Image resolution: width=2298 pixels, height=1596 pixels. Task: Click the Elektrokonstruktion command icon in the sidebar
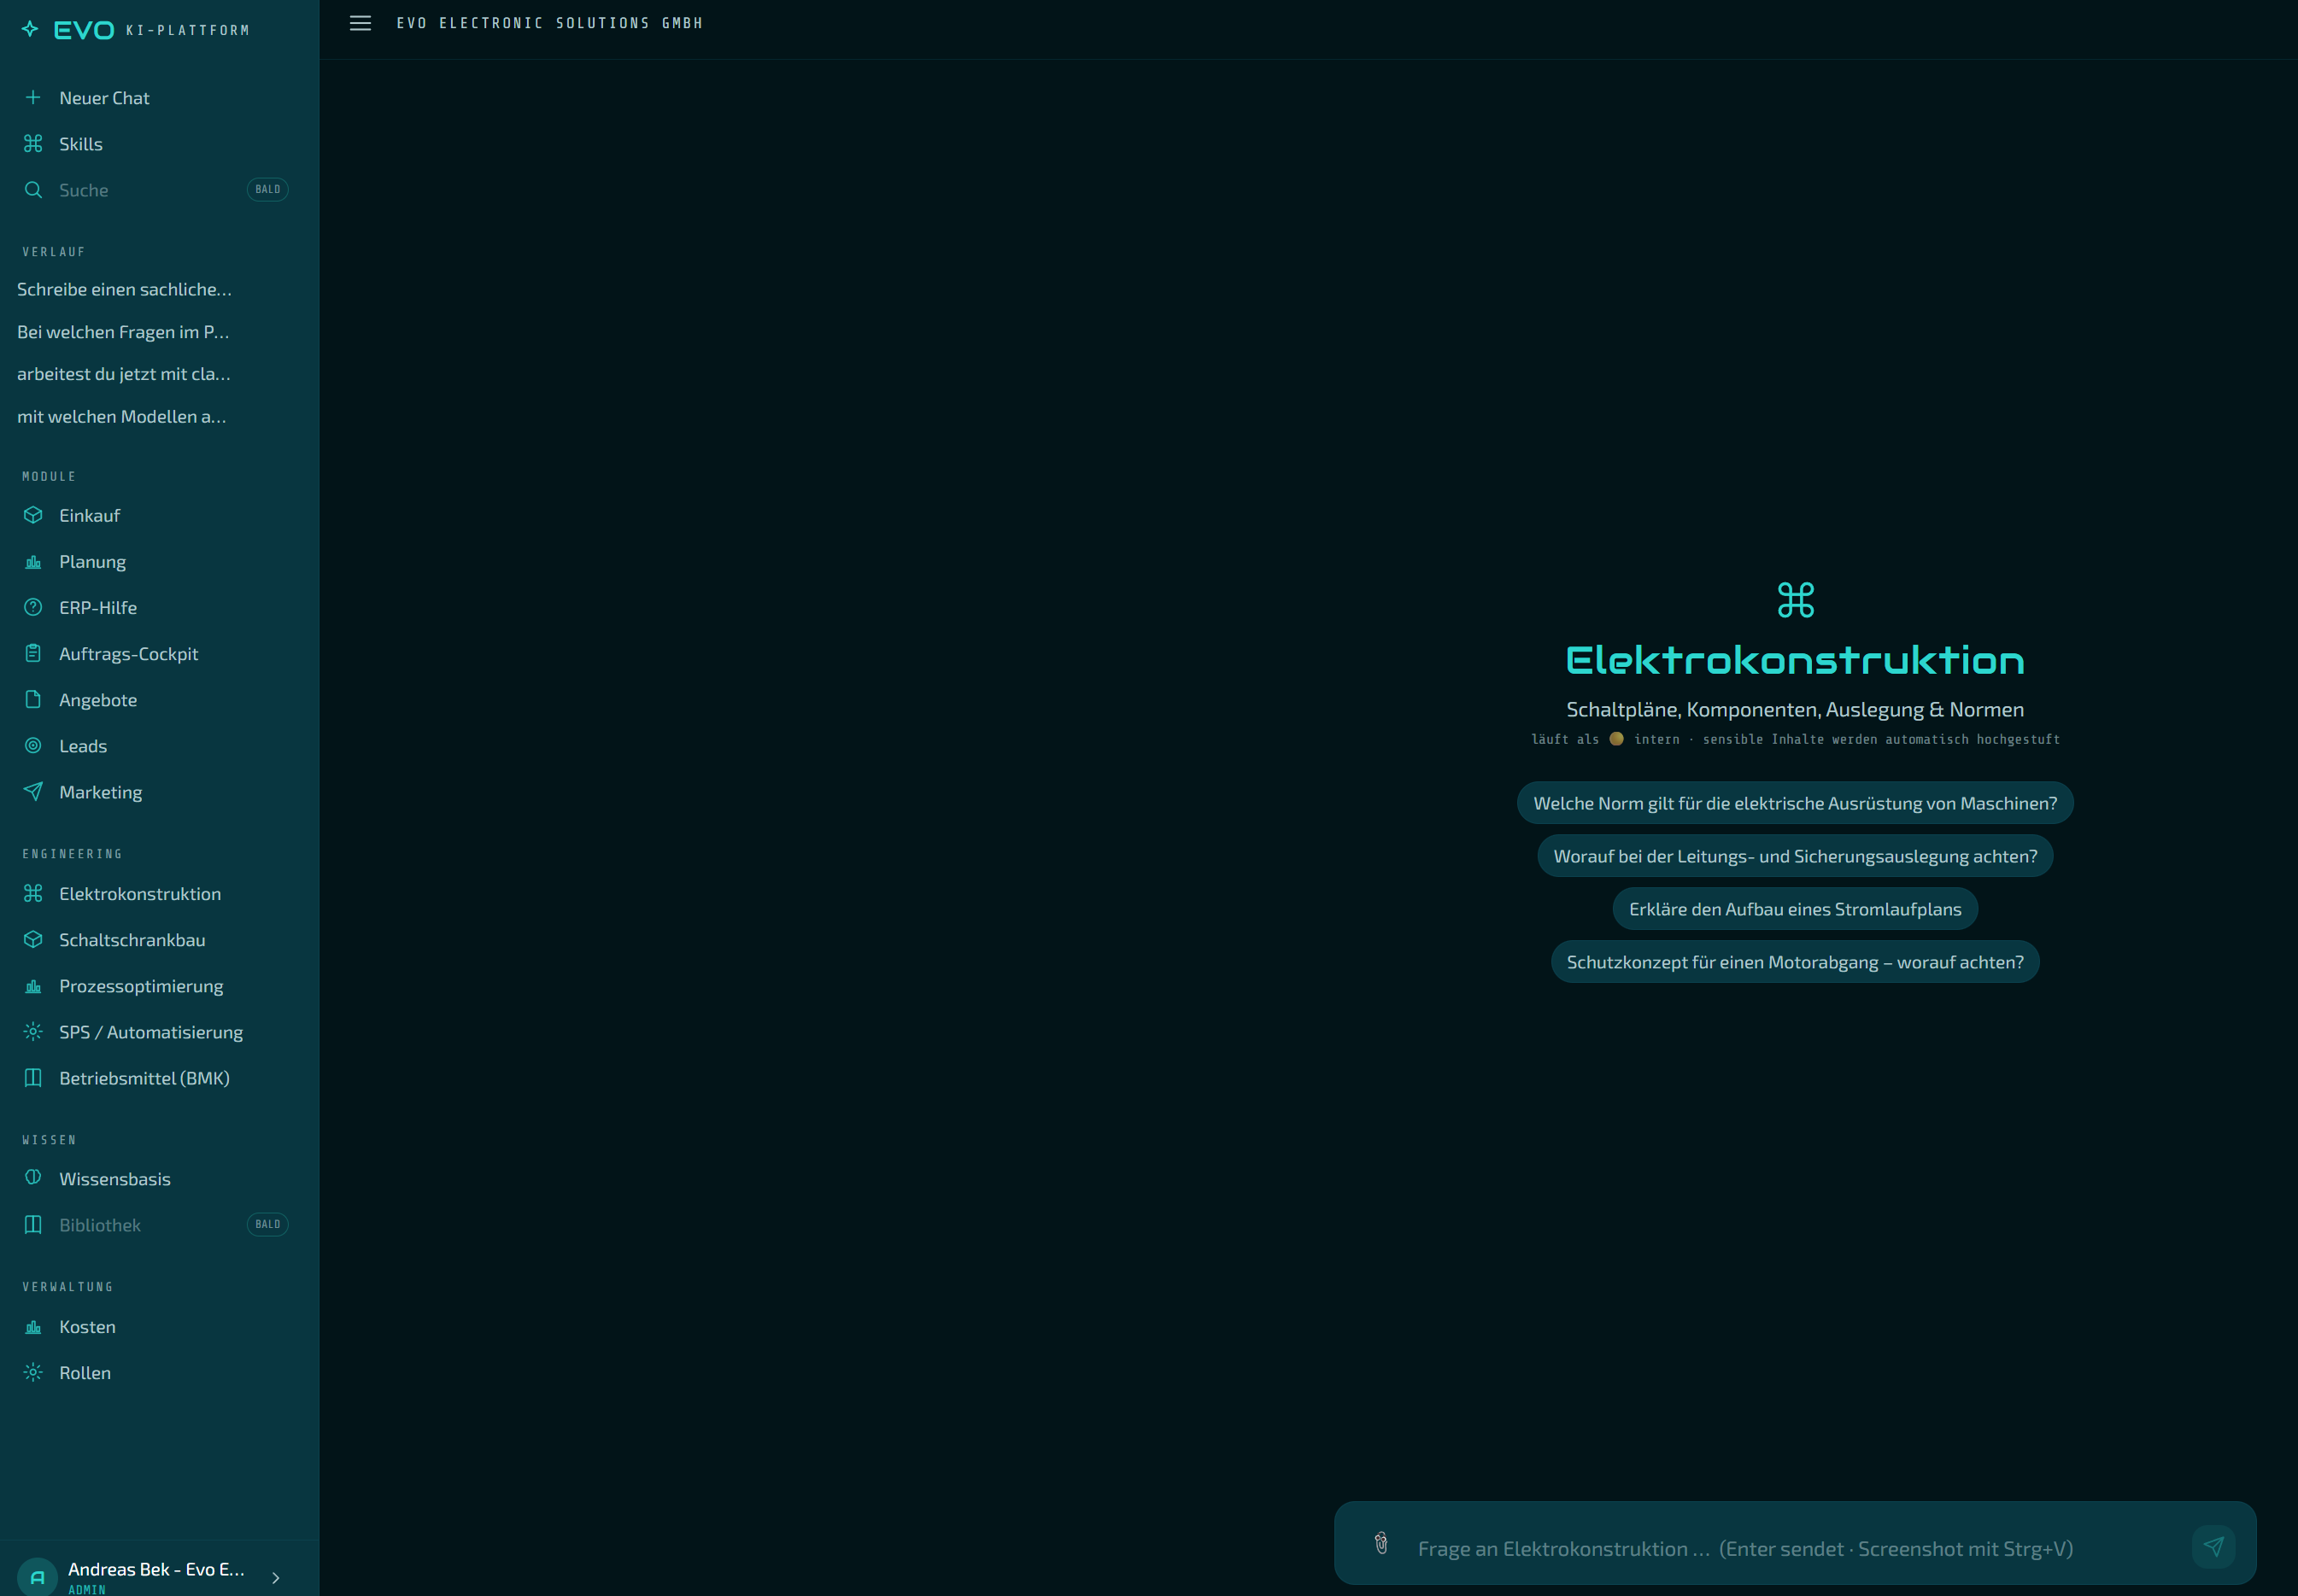pos(33,893)
